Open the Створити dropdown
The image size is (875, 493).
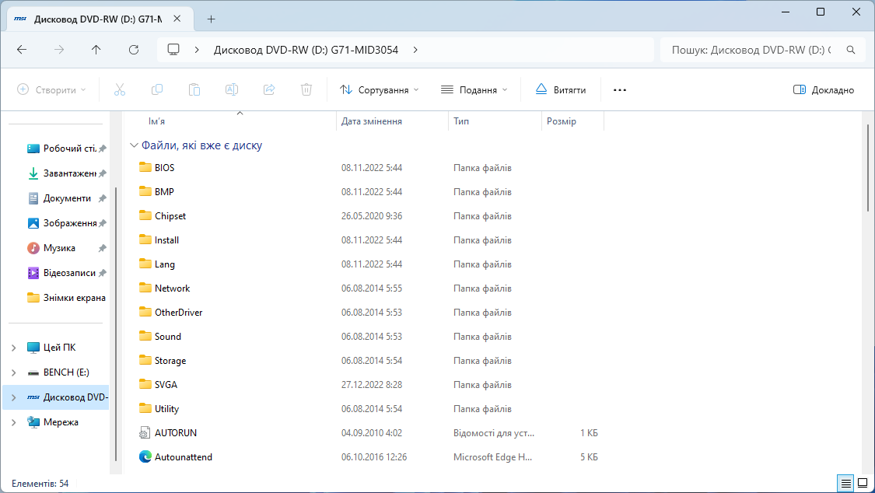51,89
